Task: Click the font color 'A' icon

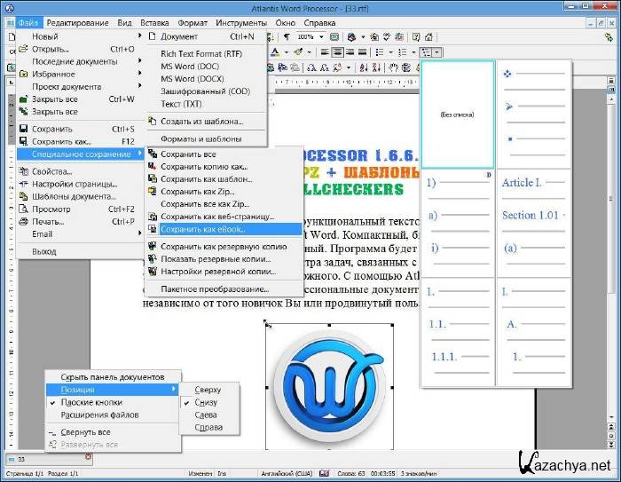Action: (x=276, y=52)
